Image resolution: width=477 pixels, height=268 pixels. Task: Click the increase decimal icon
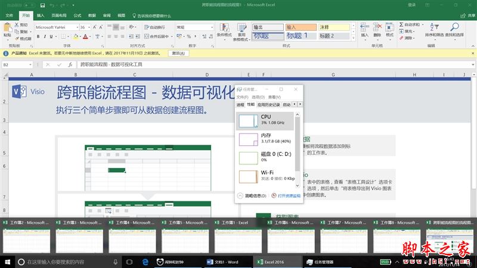(204, 36)
